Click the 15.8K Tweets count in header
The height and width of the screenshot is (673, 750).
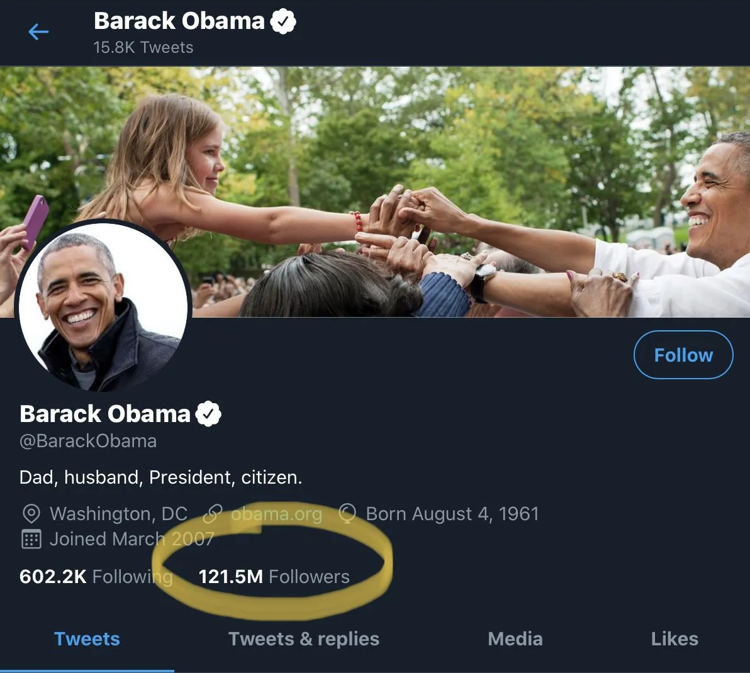[x=143, y=47]
